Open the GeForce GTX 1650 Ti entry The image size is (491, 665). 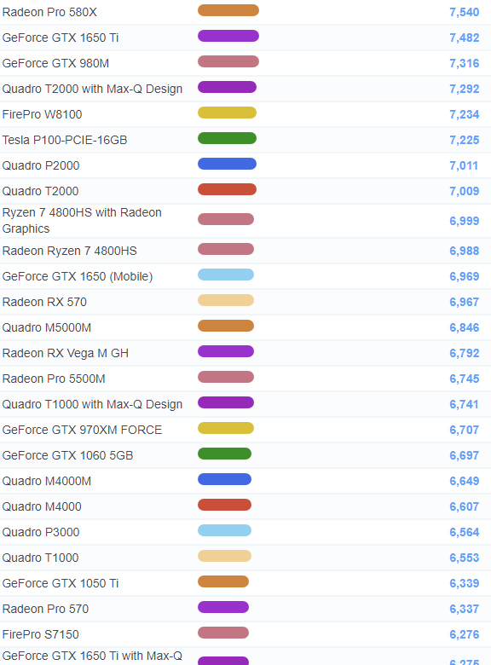pos(61,38)
